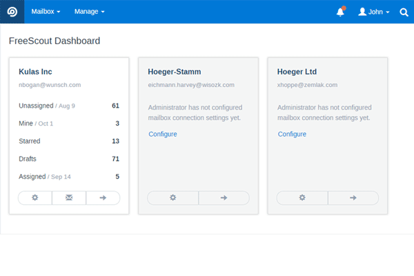Expand the Mailbox menu
The width and height of the screenshot is (414, 276).
click(46, 12)
